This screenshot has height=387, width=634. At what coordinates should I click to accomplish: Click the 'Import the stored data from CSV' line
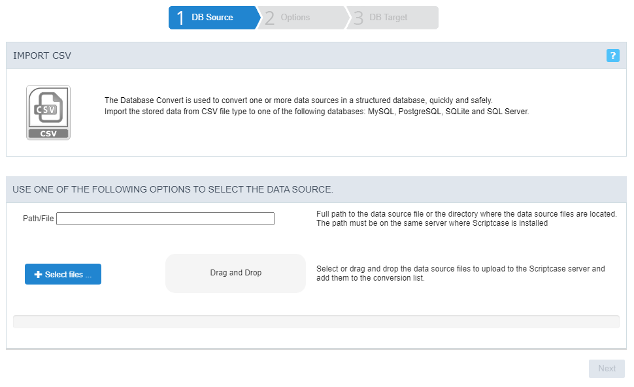(x=316, y=112)
